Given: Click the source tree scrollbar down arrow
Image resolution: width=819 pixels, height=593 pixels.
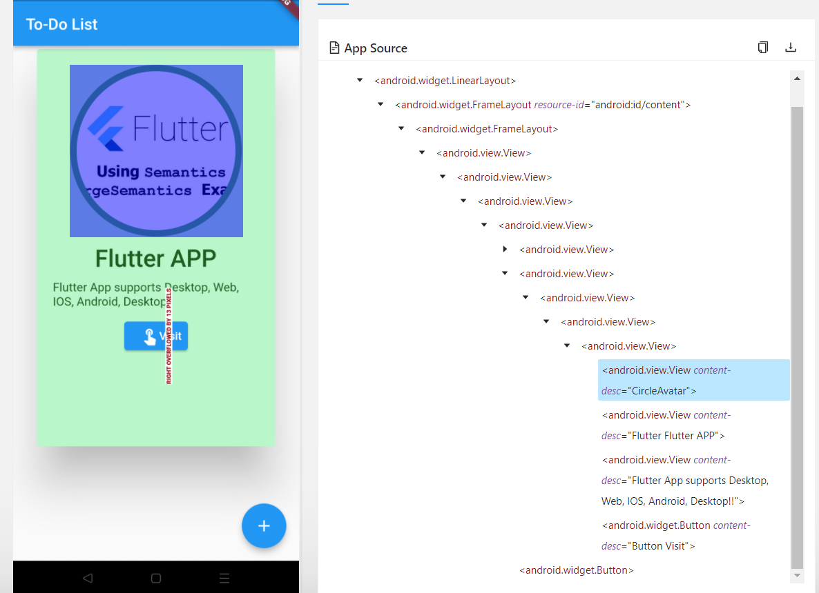Looking at the screenshot, I should pos(797,575).
